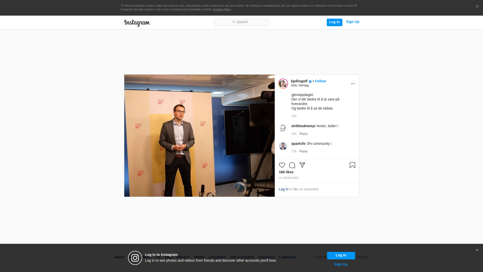Screen dimensions: 483x272
Task: Click quartchr username
Action: tap(298, 144)
